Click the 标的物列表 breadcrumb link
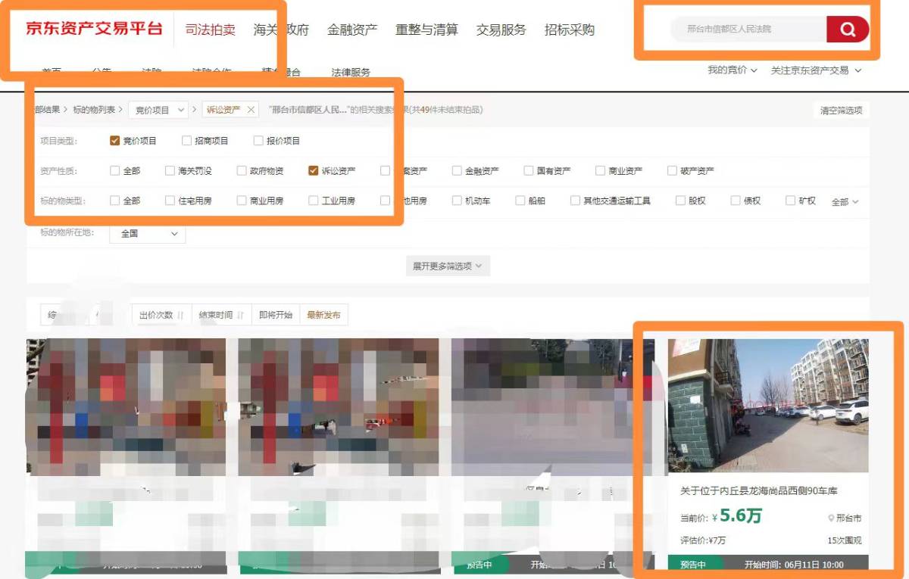The height and width of the screenshot is (579, 909). click(94, 110)
